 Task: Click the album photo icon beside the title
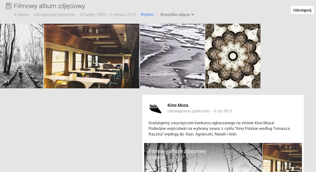[x=9, y=6]
